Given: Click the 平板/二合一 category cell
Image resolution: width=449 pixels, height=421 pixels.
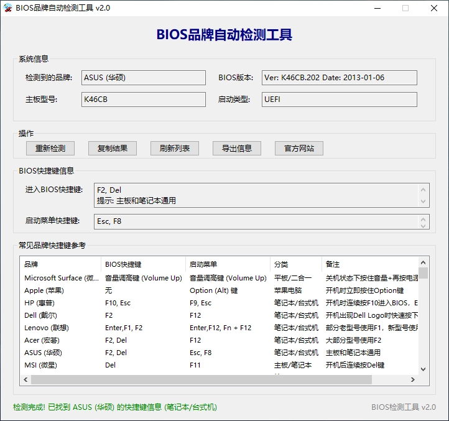Looking at the screenshot, I should click(x=293, y=278).
